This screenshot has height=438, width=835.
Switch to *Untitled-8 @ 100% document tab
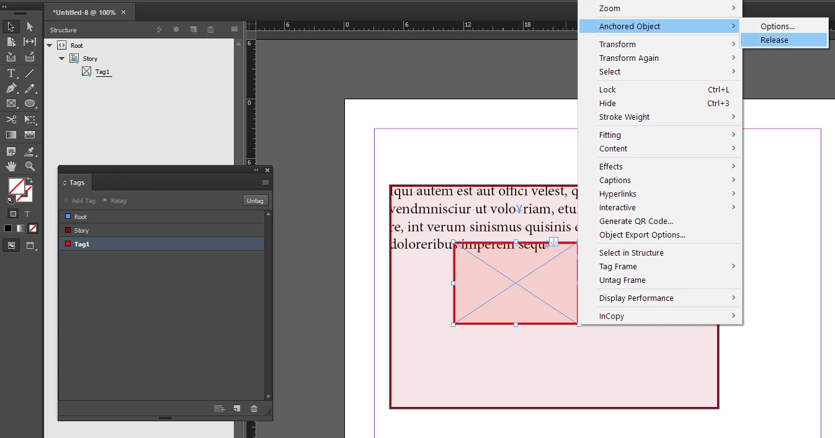(89, 12)
